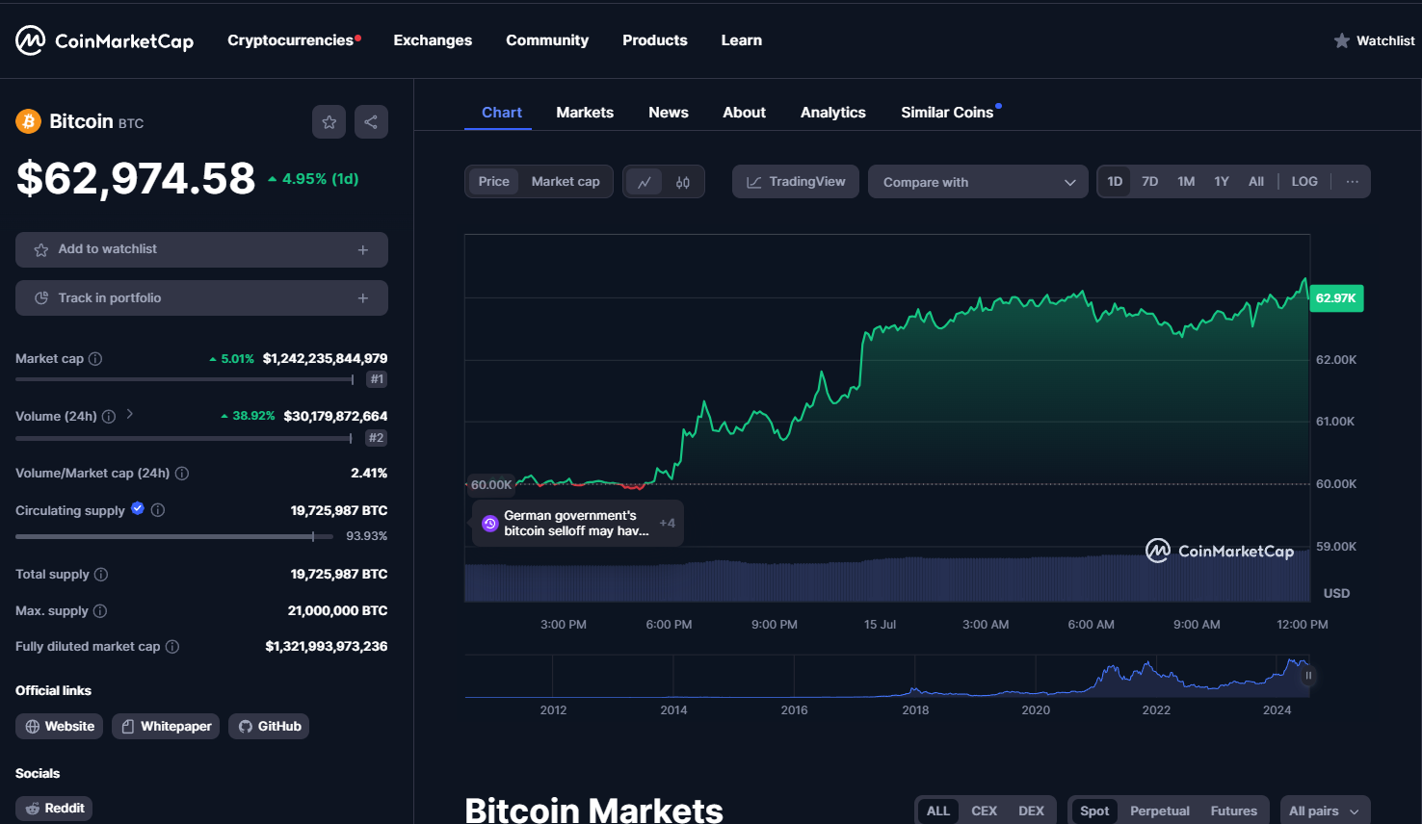Screen dimensions: 1422x824
Task: Click the Total supply info icon
Action: pyautogui.click(x=101, y=575)
